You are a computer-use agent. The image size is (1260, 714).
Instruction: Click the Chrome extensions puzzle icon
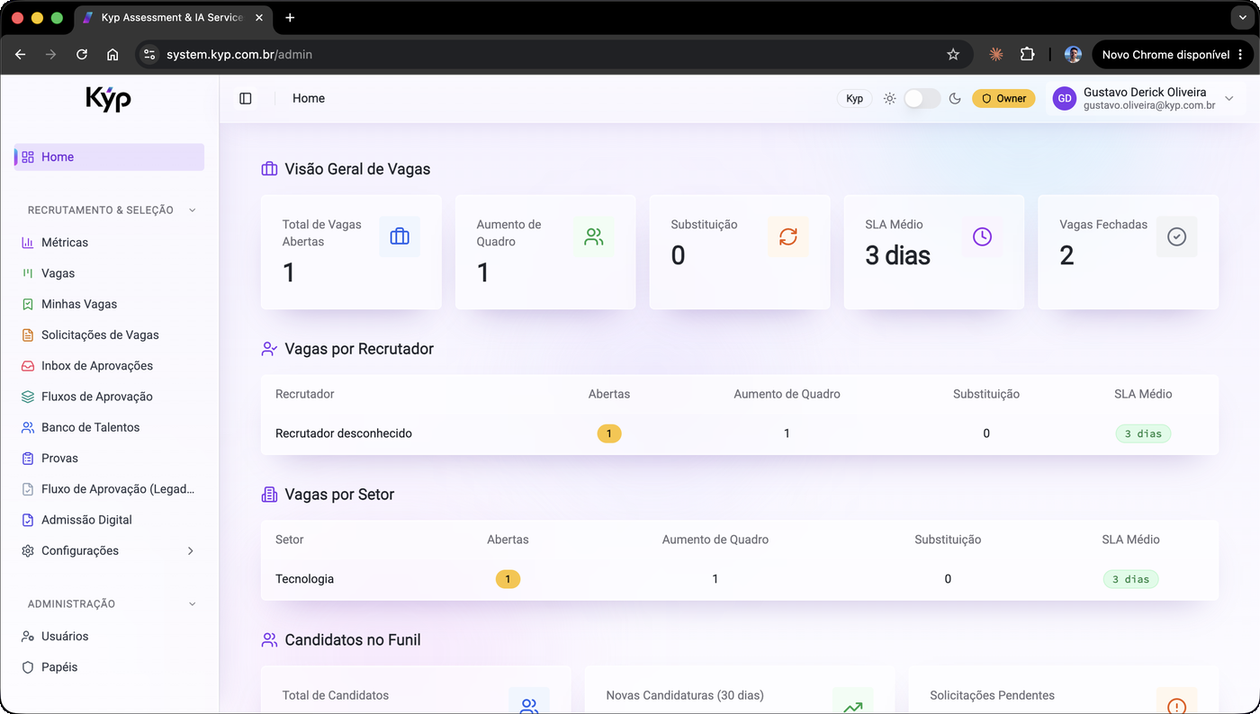click(1027, 54)
